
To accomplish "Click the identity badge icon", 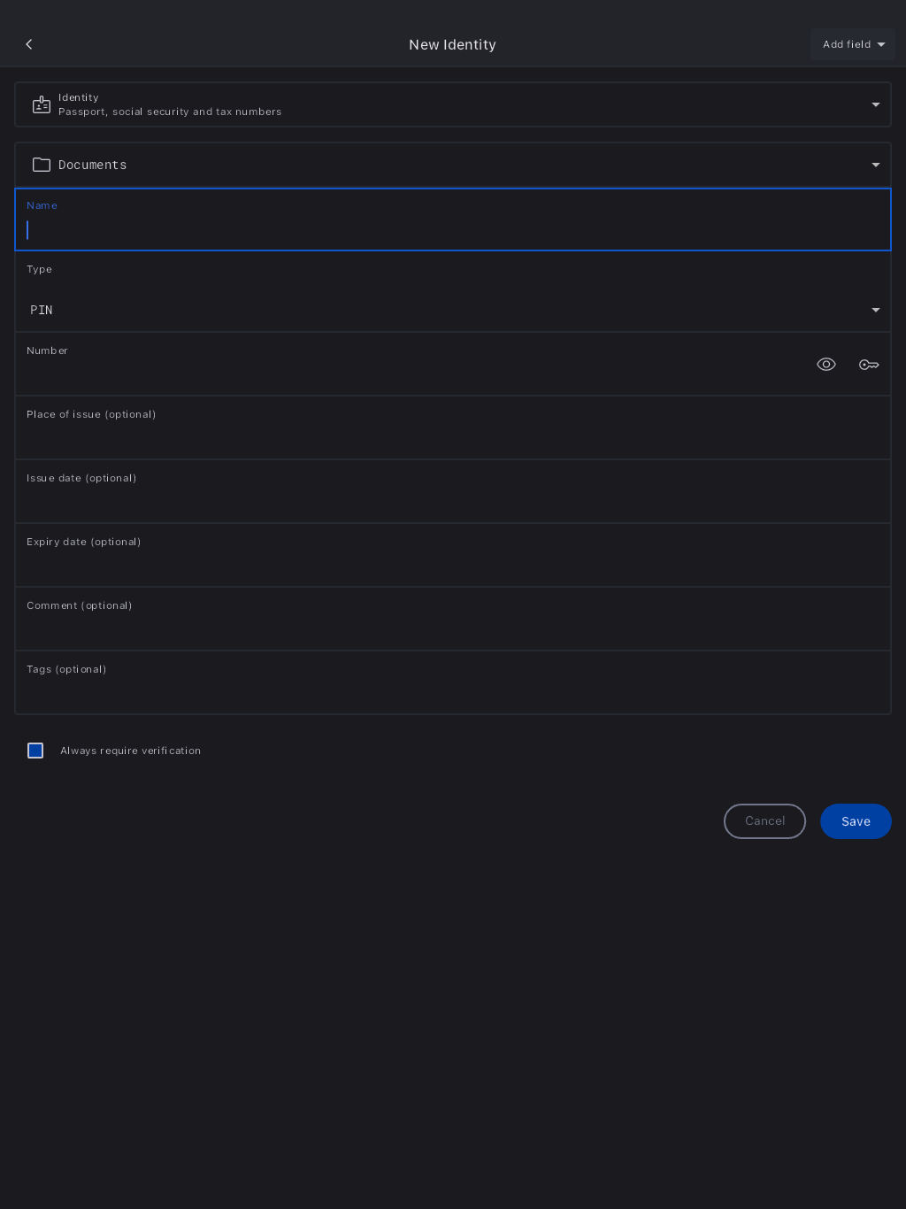I will point(42,104).
